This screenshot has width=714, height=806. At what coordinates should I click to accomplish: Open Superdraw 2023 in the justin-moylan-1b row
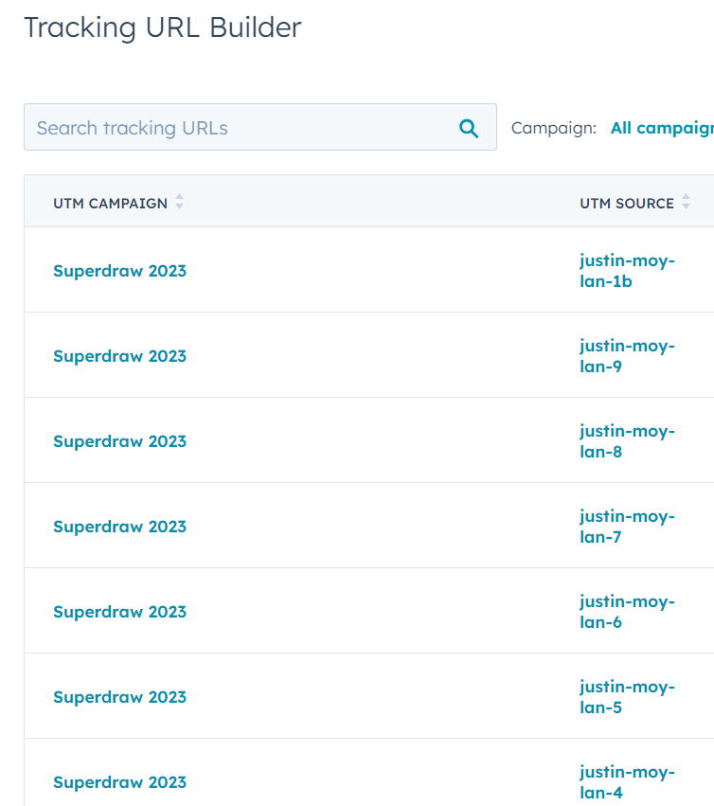click(x=119, y=271)
